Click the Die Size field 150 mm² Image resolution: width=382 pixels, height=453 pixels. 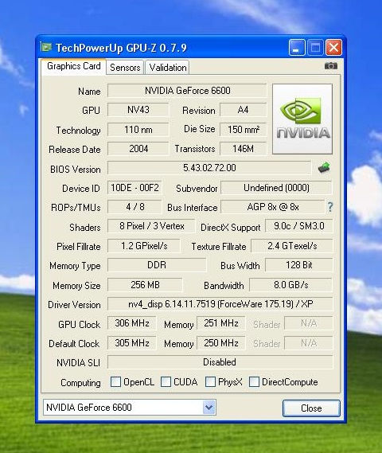[243, 130]
